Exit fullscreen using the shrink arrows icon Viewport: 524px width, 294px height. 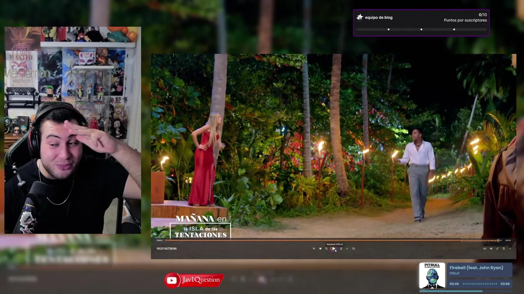tap(497, 249)
